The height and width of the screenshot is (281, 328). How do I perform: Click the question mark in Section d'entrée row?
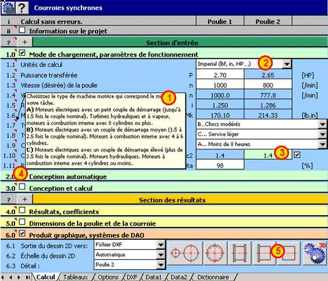click(8, 42)
